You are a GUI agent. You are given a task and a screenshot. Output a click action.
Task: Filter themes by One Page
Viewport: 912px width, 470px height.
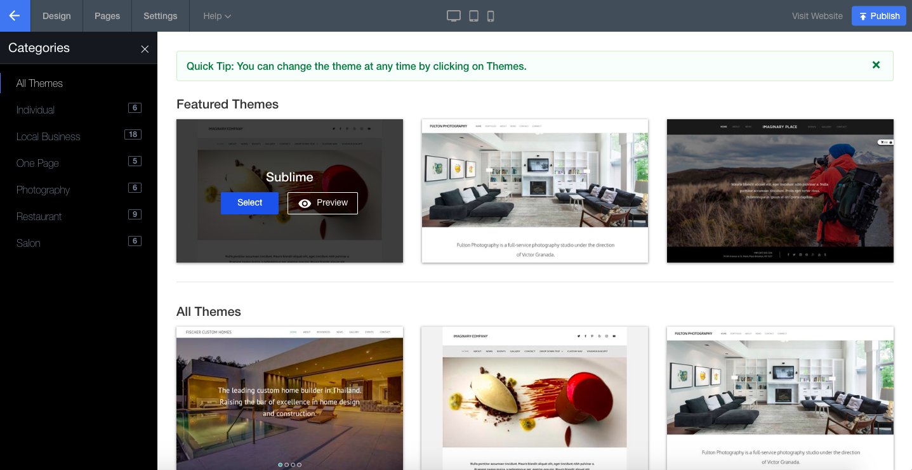37,163
